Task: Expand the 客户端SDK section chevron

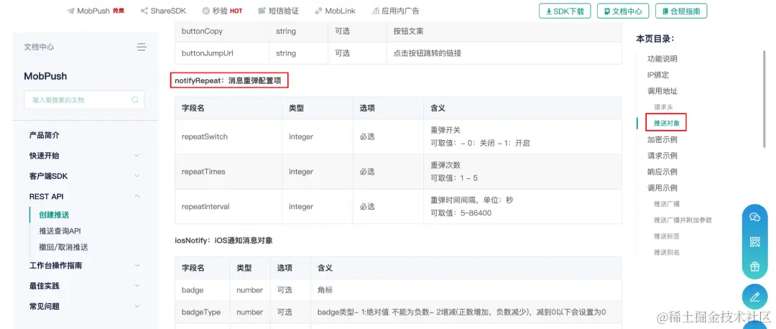Action: click(x=137, y=175)
